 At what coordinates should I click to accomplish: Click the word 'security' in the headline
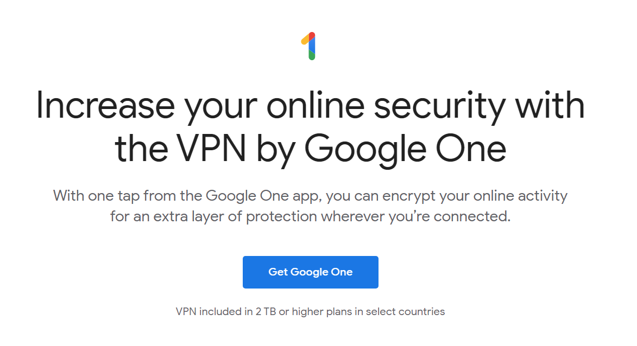(x=439, y=106)
